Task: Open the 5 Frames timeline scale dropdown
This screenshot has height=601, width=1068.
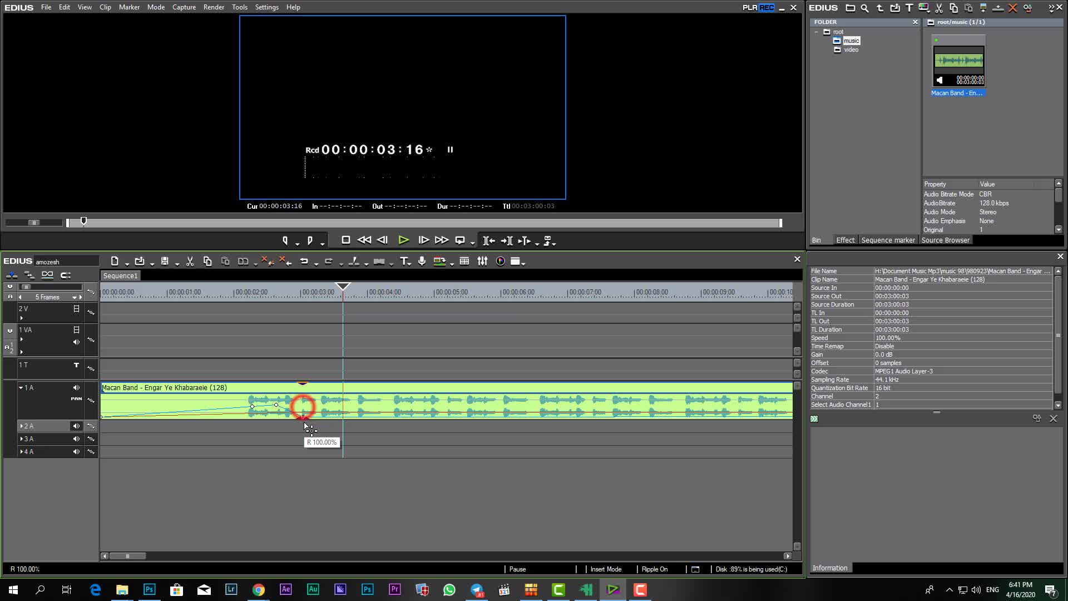Action: coord(74,297)
